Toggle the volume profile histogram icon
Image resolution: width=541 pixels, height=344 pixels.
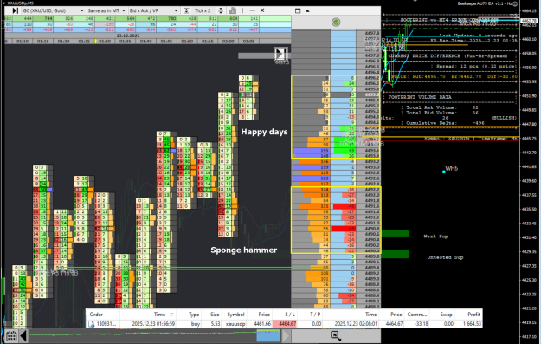[233, 10]
